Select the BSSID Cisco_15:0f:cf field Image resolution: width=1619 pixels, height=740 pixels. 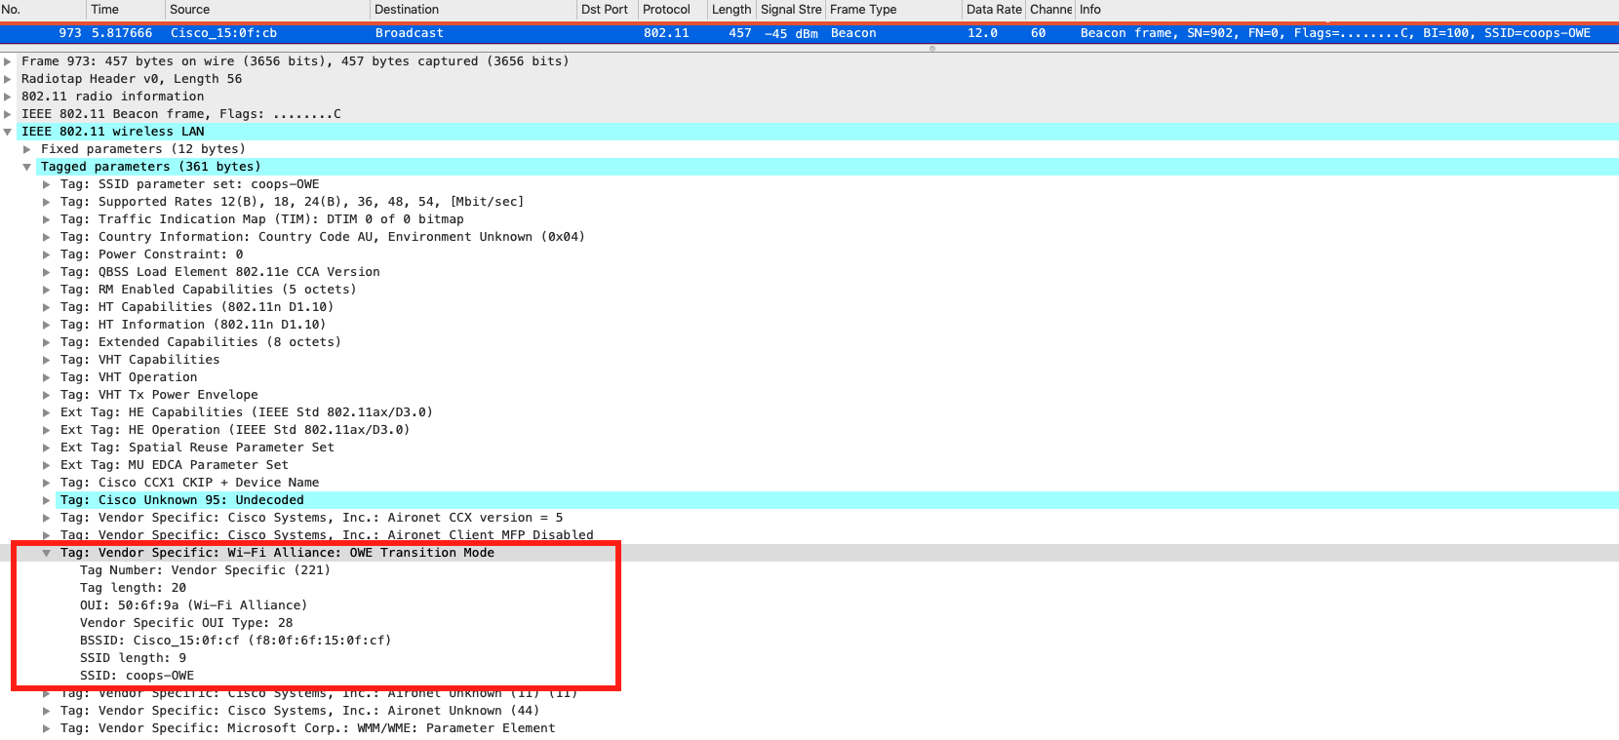235,641
